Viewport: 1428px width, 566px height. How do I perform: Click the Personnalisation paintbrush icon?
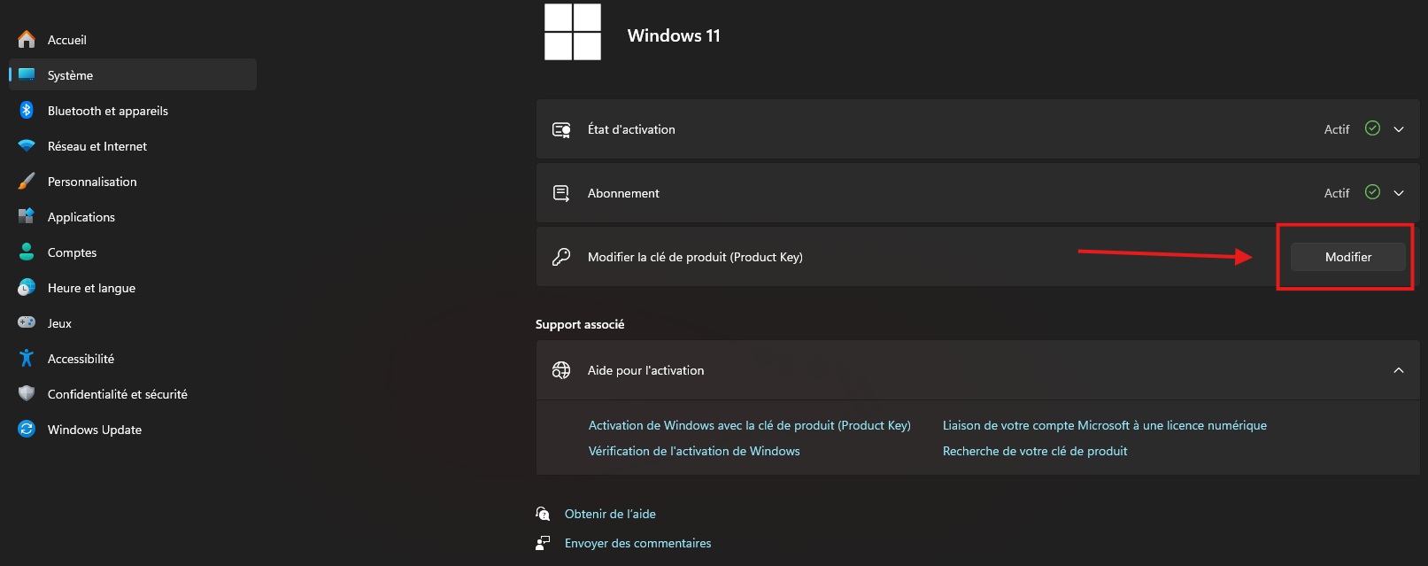(27, 181)
